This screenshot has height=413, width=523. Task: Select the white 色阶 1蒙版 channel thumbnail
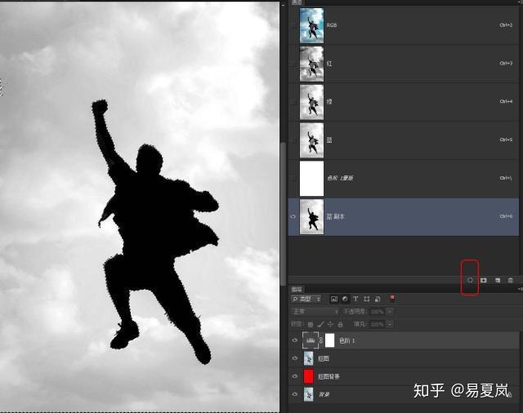(311, 179)
